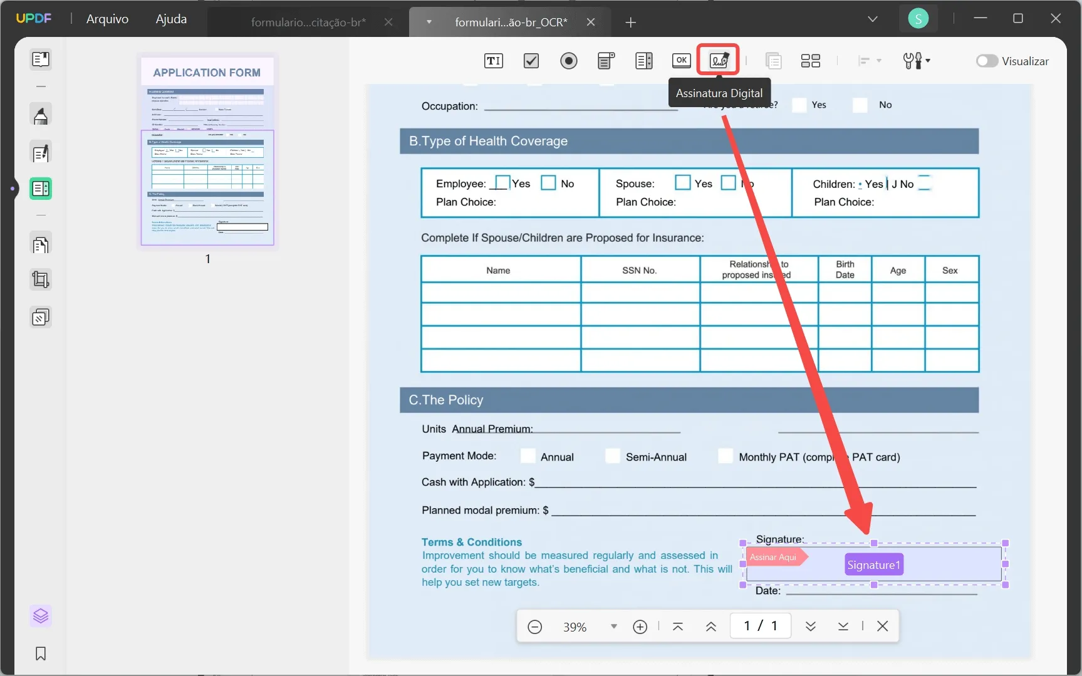This screenshot has height=676, width=1082.
Task: Select the Checkbox form tool
Action: [531, 61]
